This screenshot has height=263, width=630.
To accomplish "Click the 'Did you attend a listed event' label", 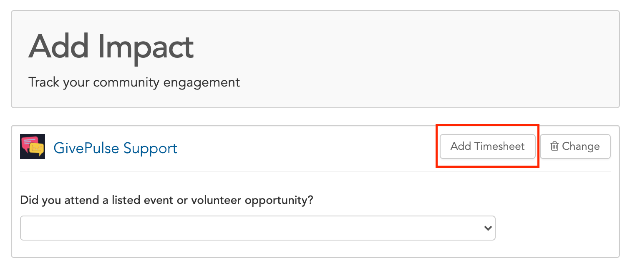I will click(x=167, y=200).
